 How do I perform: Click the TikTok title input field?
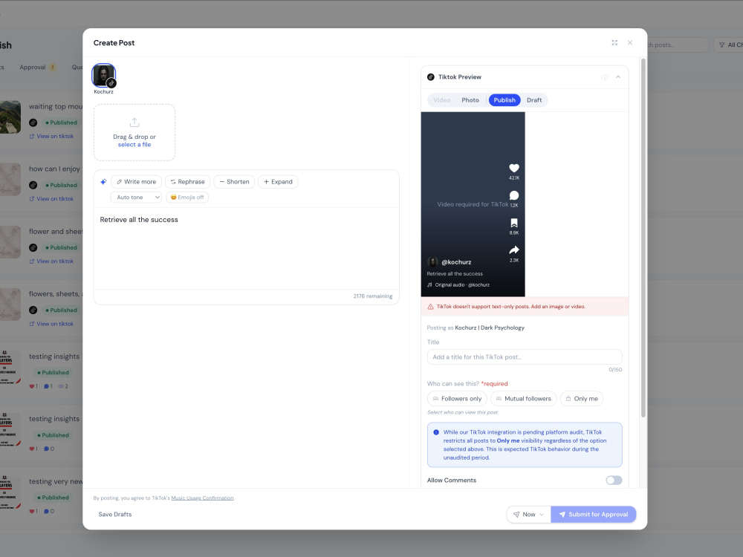point(525,357)
